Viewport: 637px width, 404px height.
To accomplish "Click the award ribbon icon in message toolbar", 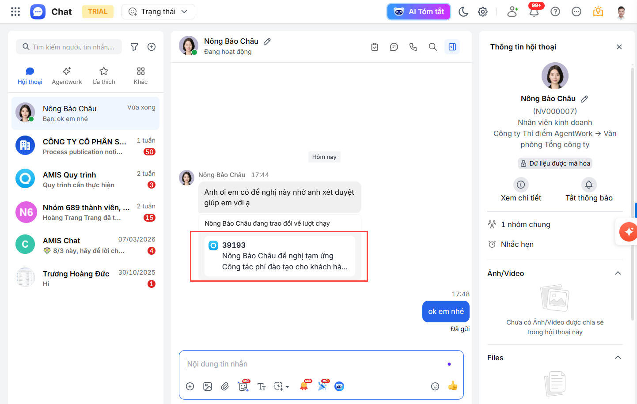I will point(304,385).
